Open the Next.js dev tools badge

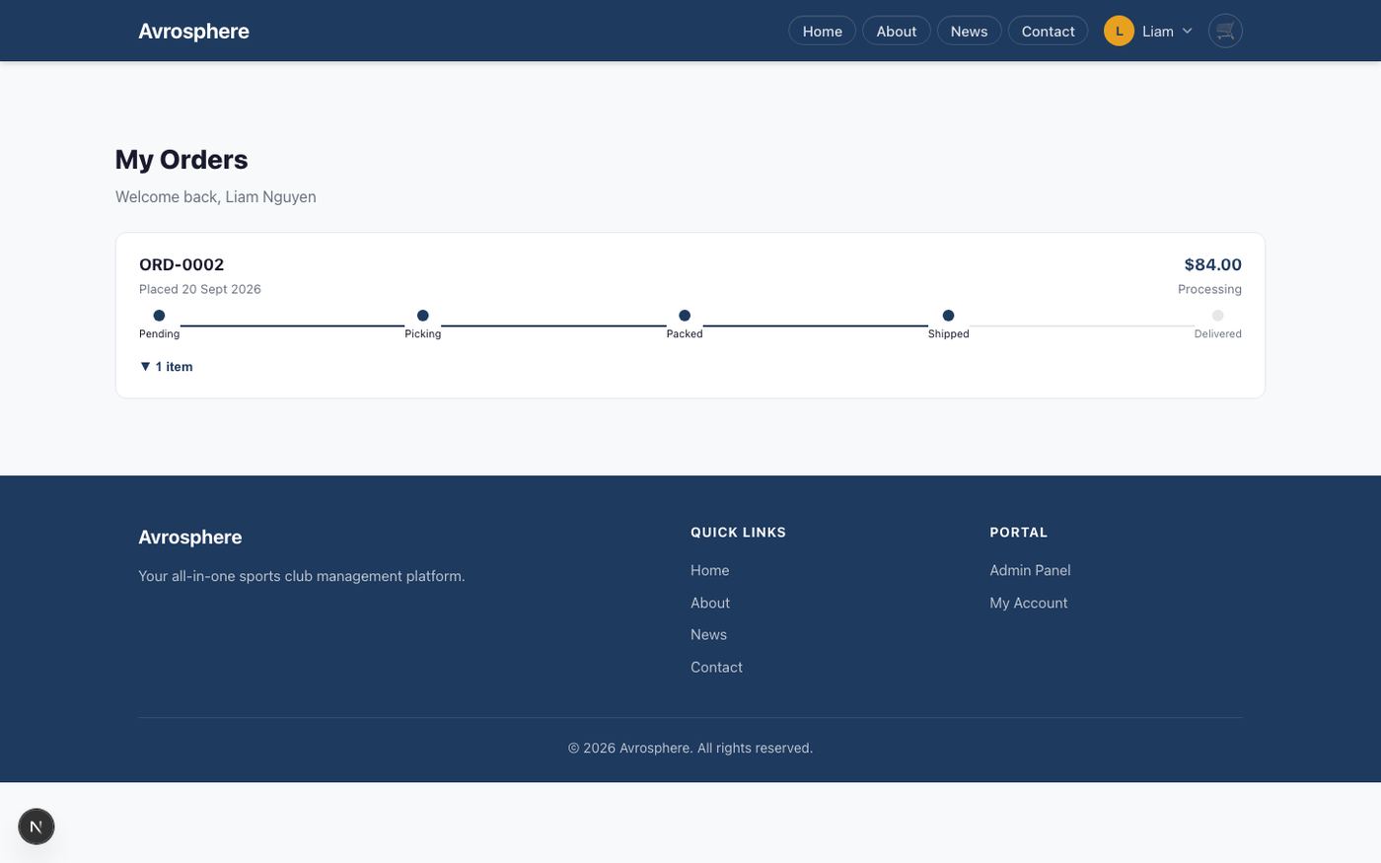click(36, 827)
